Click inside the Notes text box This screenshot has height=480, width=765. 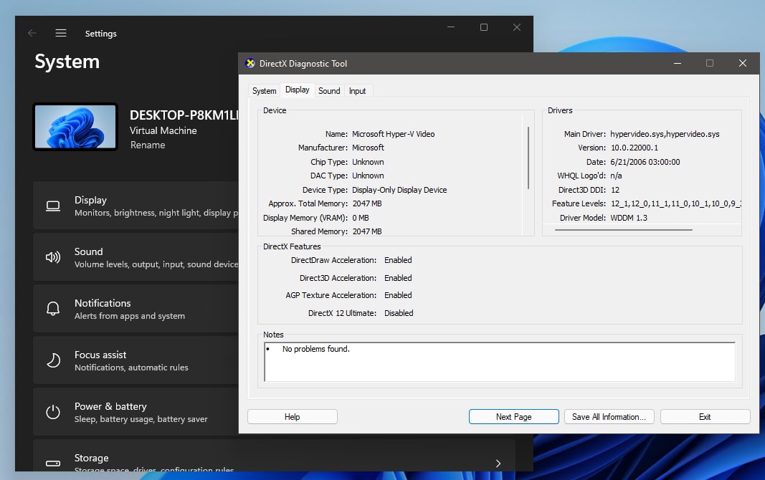[x=500, y=362]
